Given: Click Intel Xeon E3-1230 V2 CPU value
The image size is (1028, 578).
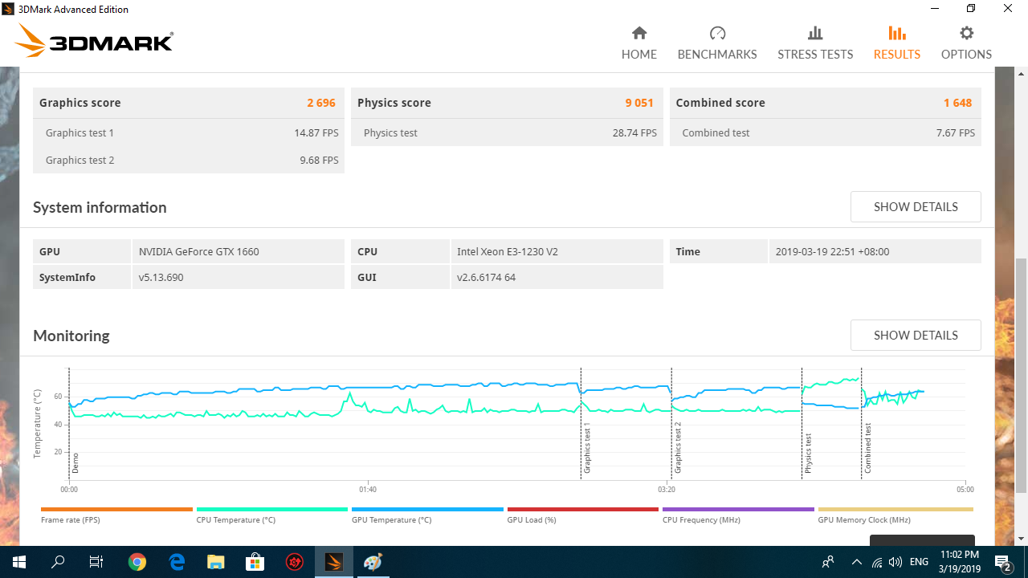Looking at the screenshot, I should coord(557,251).
